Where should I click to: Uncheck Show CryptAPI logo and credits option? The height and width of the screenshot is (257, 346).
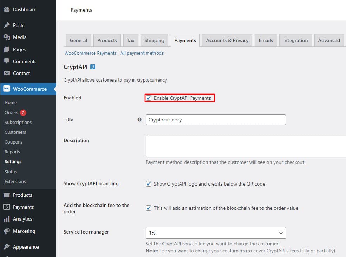(x=148, y=183)
